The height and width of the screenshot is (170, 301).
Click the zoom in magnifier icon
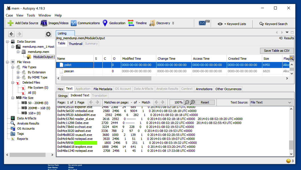point(193,102)
